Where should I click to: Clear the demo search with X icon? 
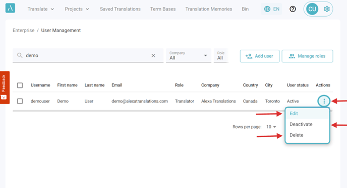coord(153,56)
